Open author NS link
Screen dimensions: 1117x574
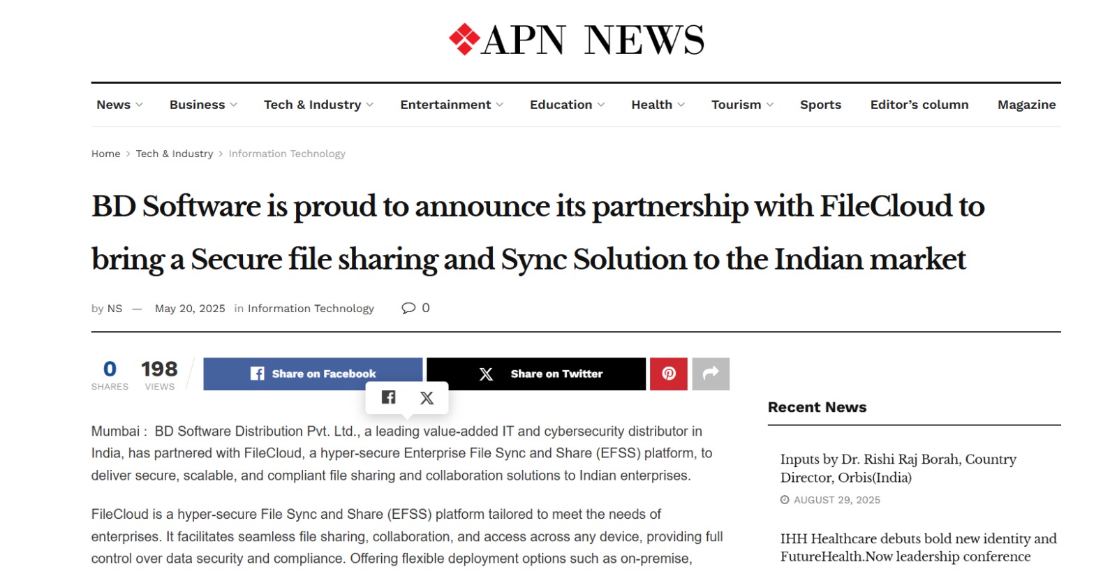click(x=114, y=309)
